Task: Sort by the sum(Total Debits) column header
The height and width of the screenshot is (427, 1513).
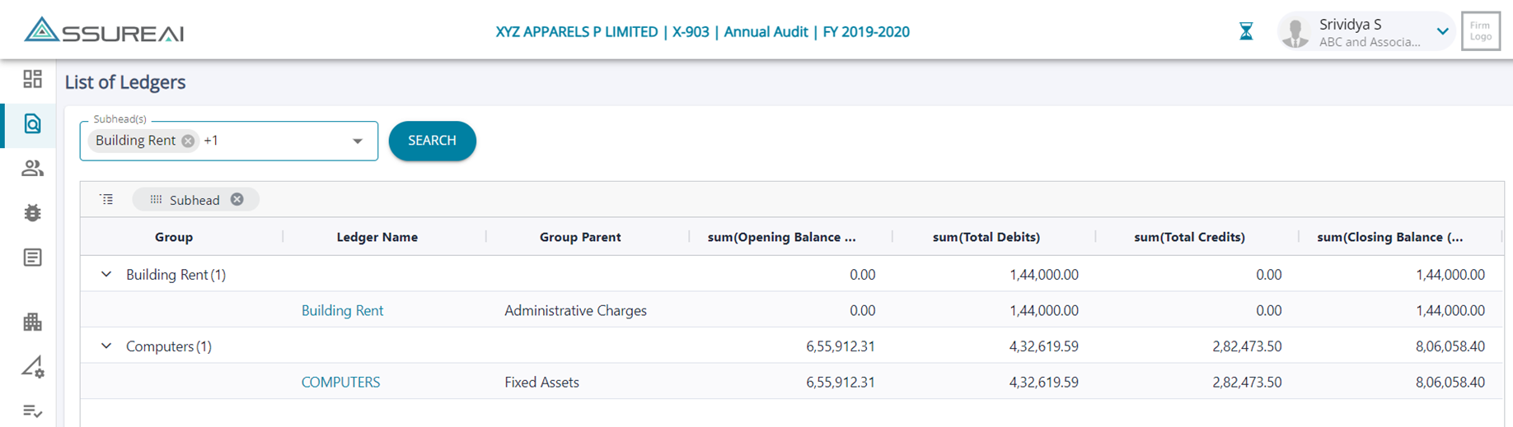Action: coord(986,237)
